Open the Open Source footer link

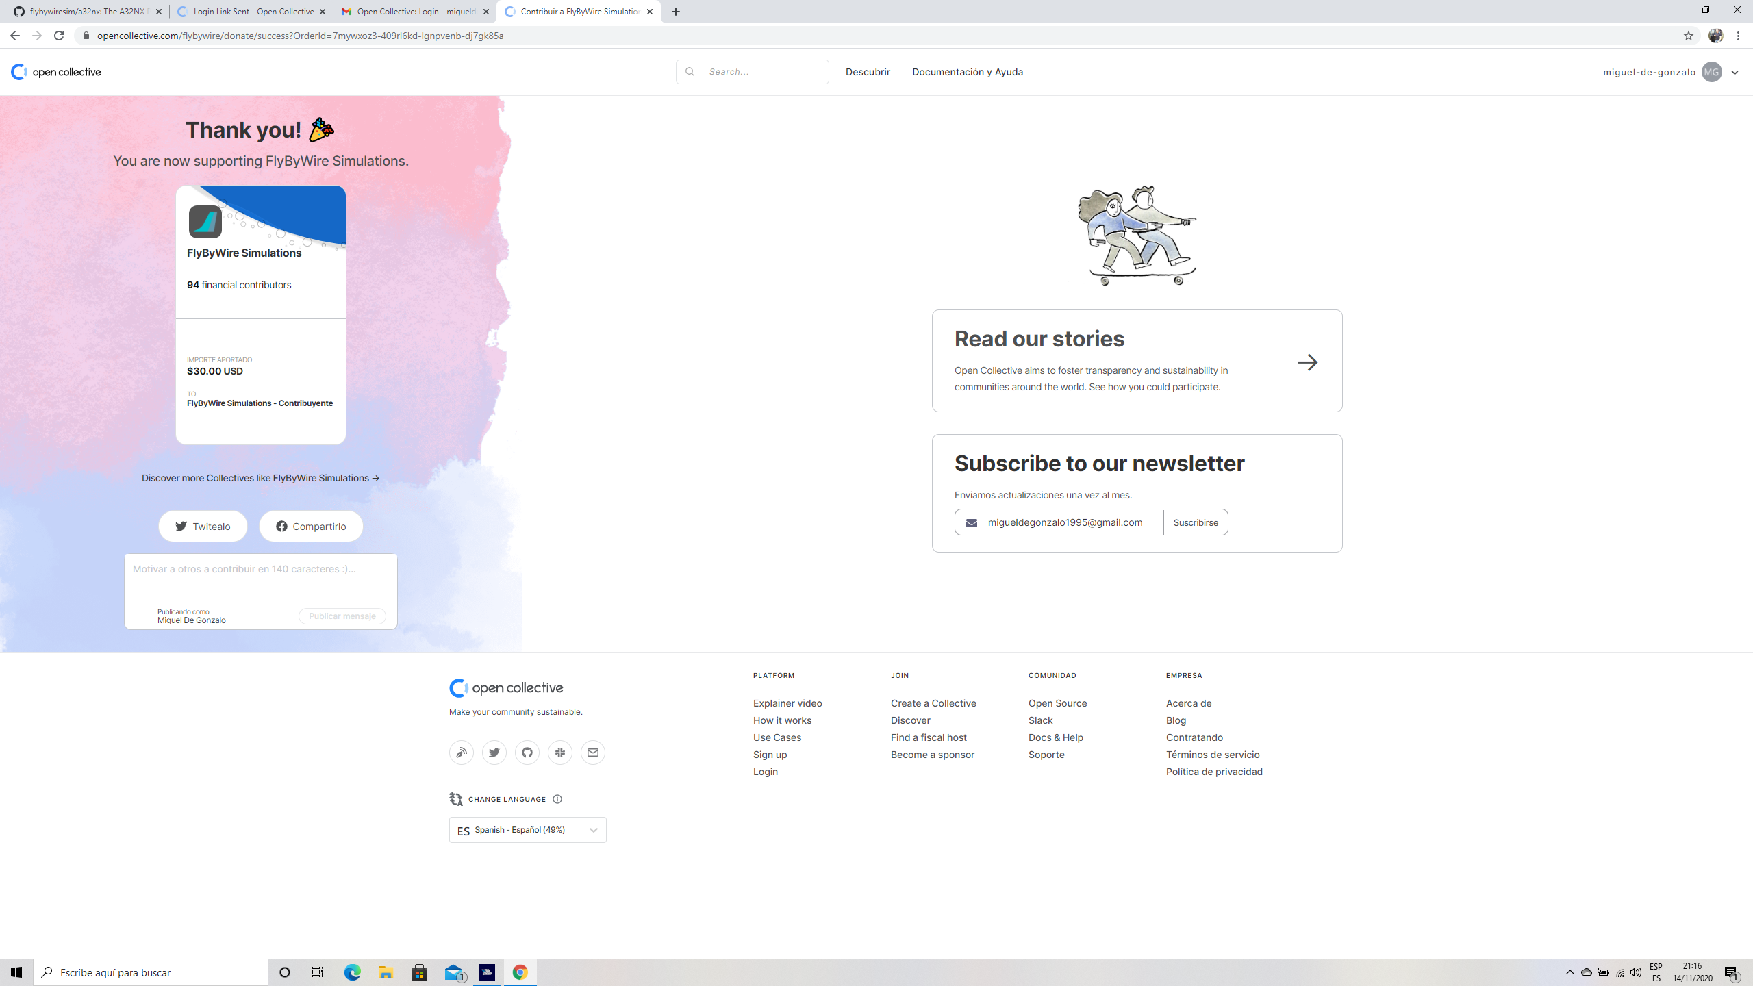coord(1057,703)
